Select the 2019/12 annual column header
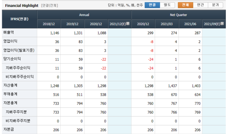228x134 pixels. tap(72, 24)
